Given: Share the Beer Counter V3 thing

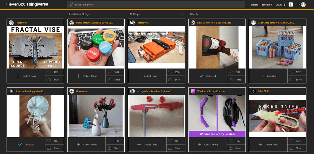Looking at the screenshot, I should tap(236, 79).
